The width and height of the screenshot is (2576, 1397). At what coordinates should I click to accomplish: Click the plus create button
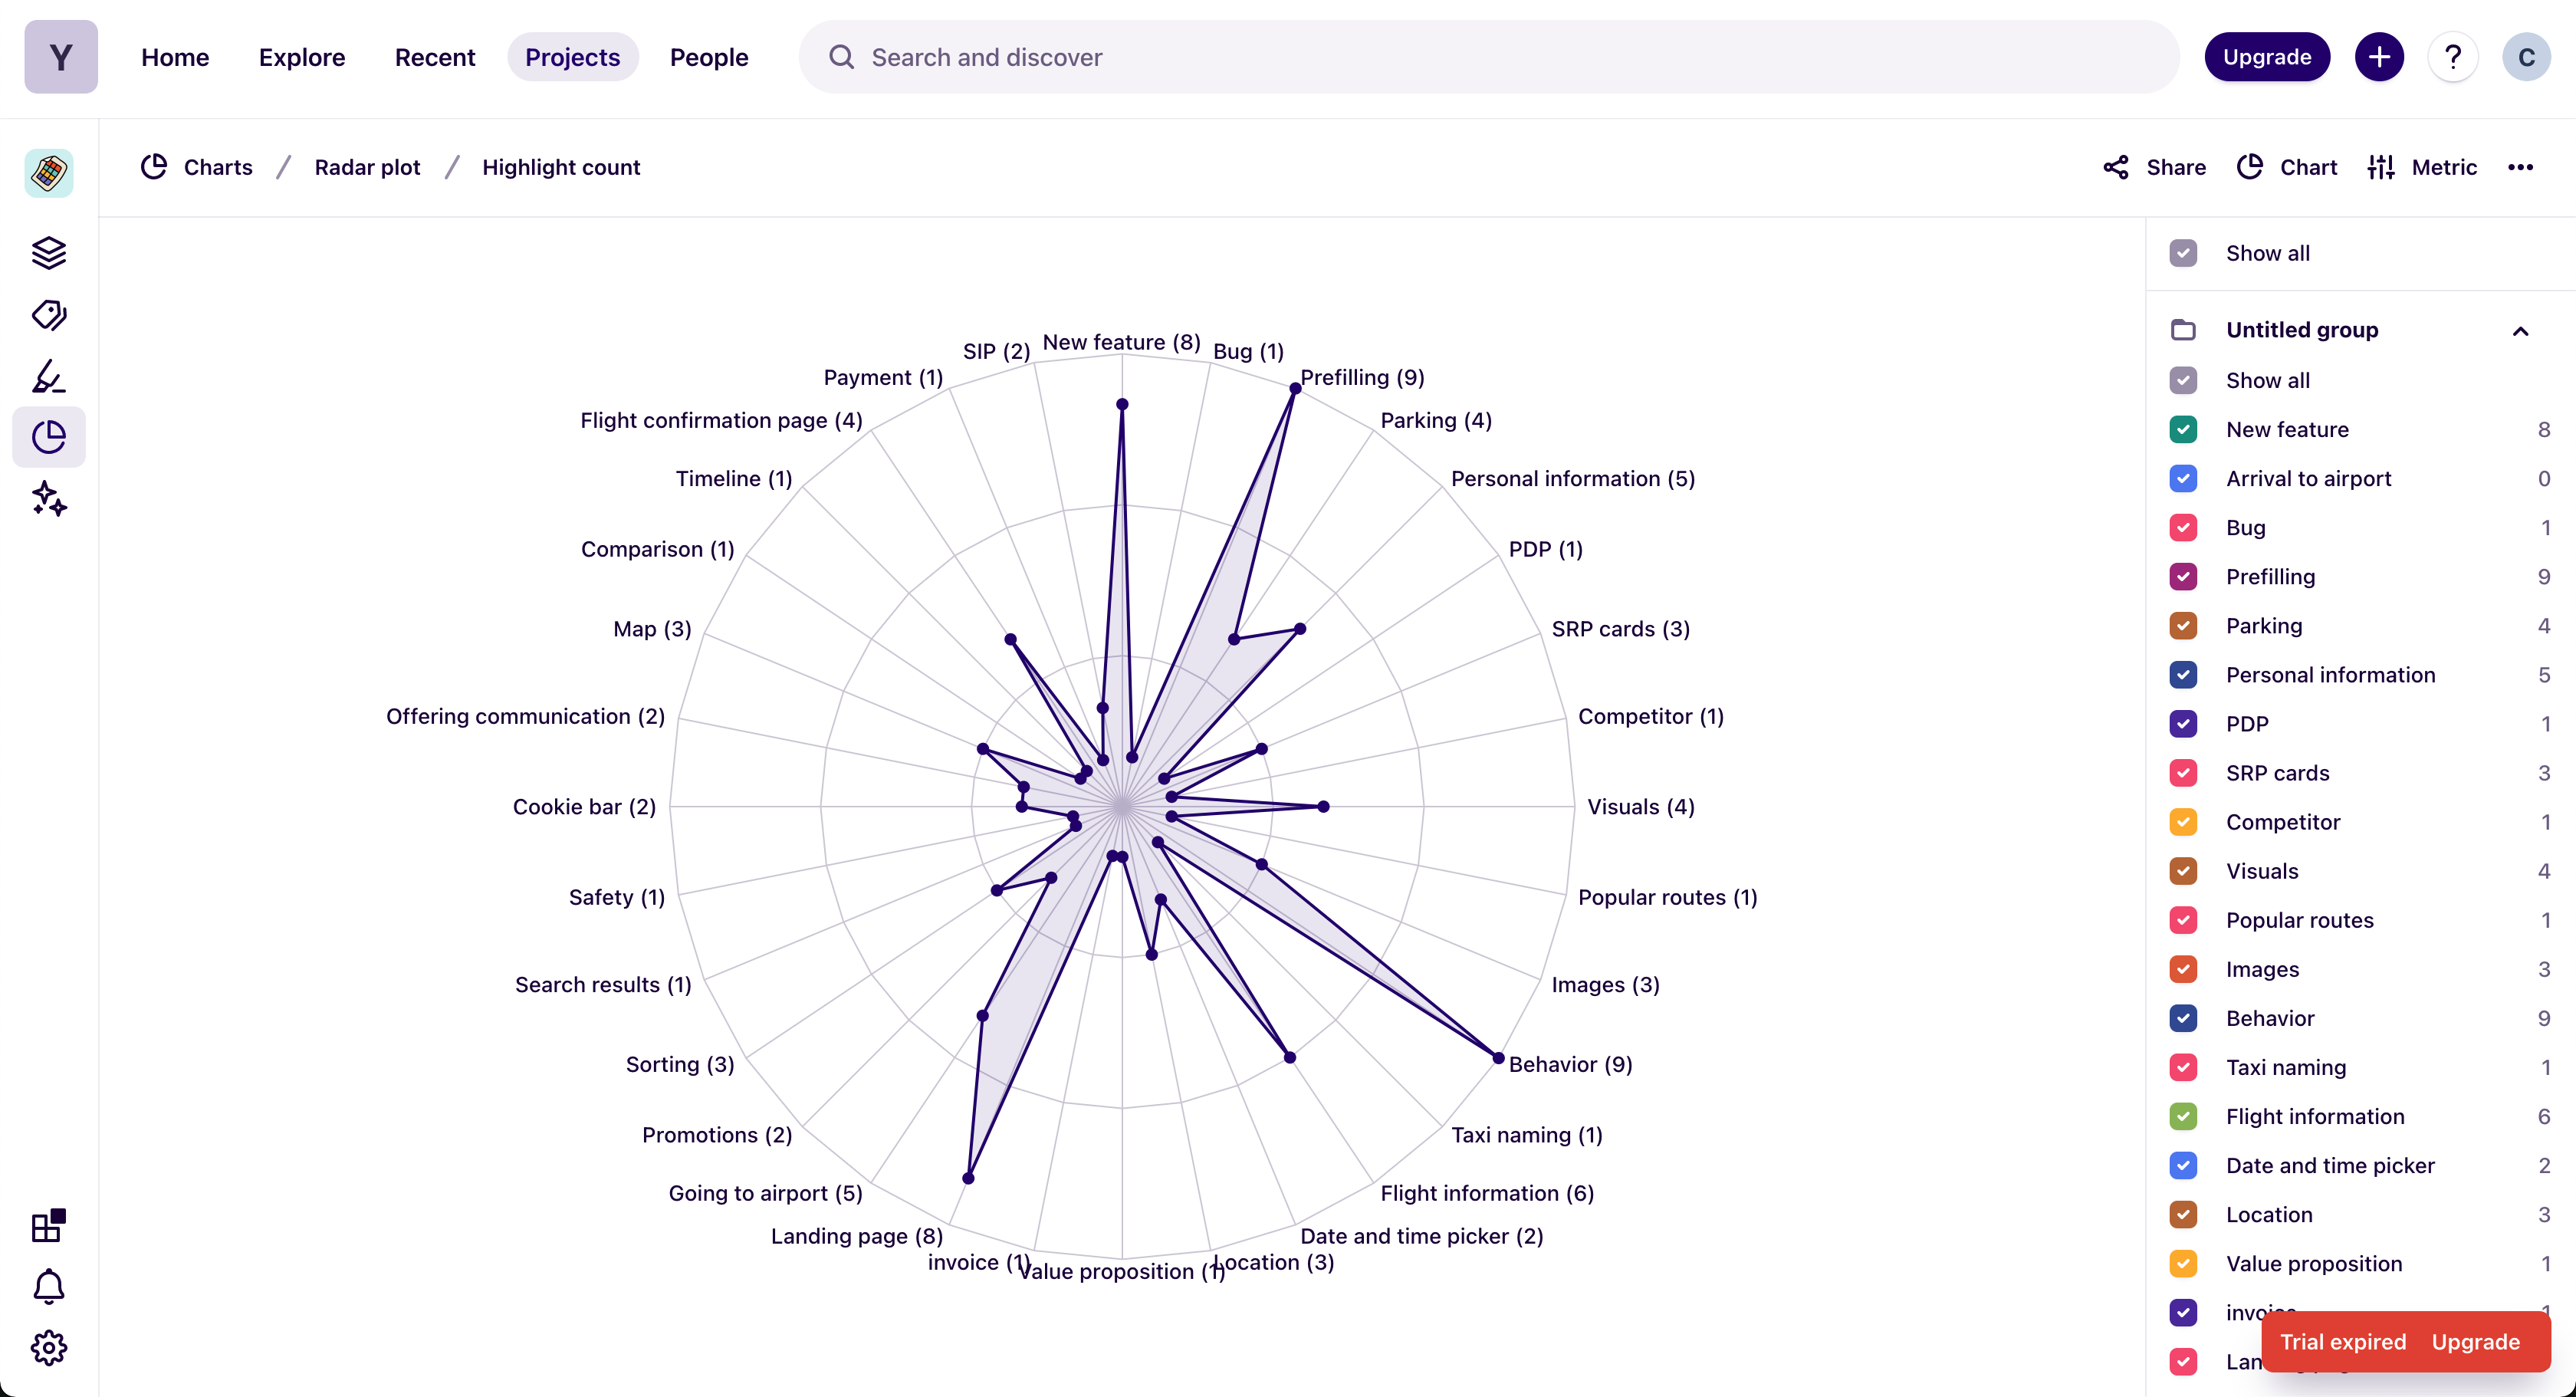coord(2379,57)
